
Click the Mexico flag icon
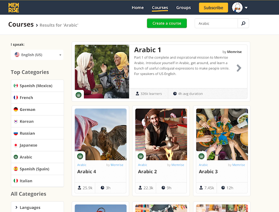(16, 85)
